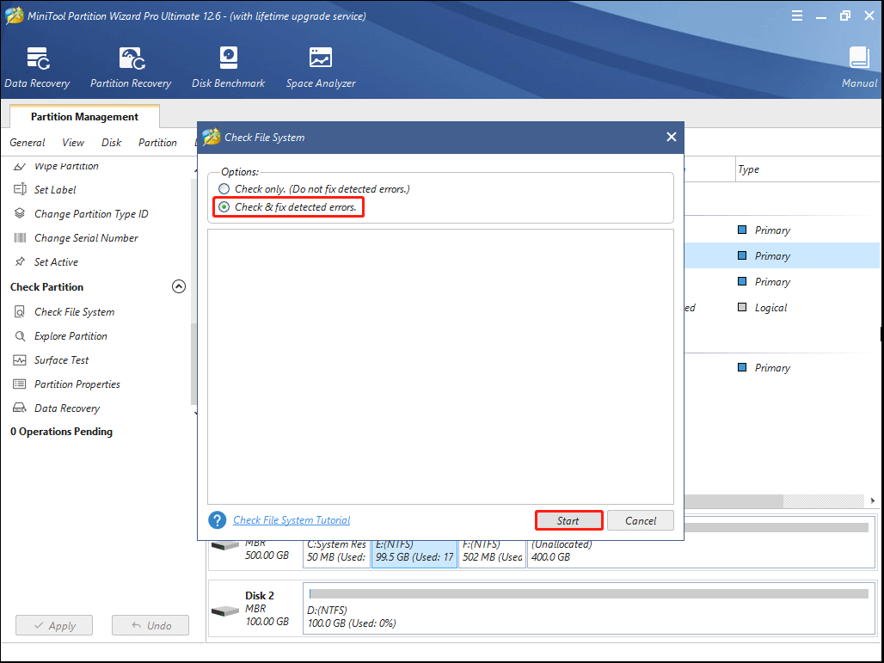Click Wipe Partition in sidebar
This screenshot has width=884, height=663.
point(66,166)
